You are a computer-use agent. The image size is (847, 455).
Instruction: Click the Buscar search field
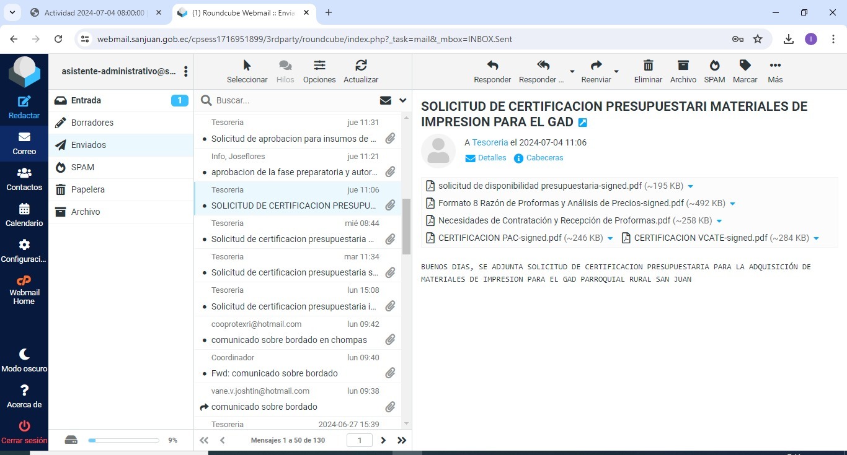tap(291, 100)
